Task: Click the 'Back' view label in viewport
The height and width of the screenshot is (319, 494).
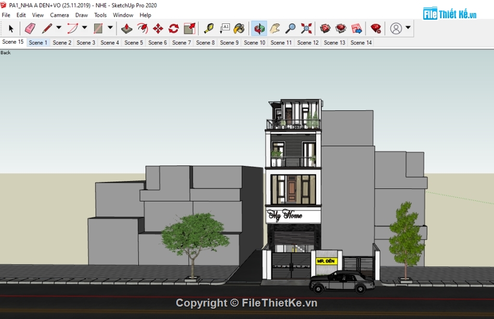Action: [x=5, y=53]
